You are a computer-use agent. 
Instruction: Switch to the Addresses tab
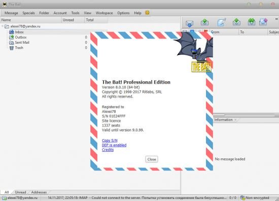pyautogui.click(x=39, y=192)
